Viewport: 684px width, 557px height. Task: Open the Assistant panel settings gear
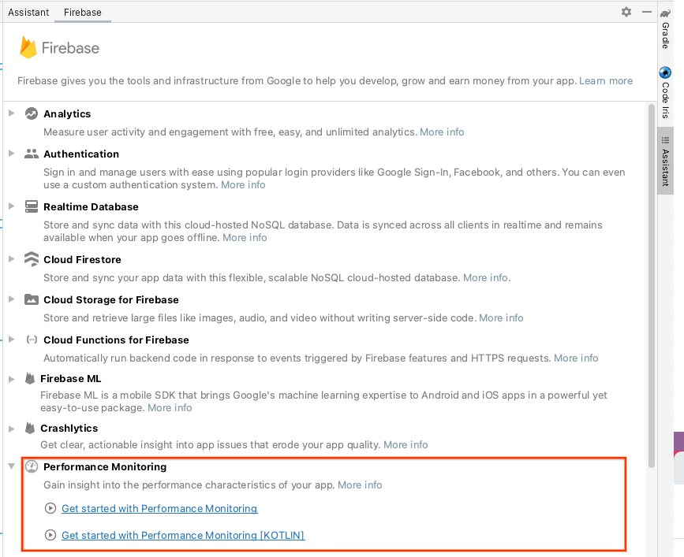(626, 12)
